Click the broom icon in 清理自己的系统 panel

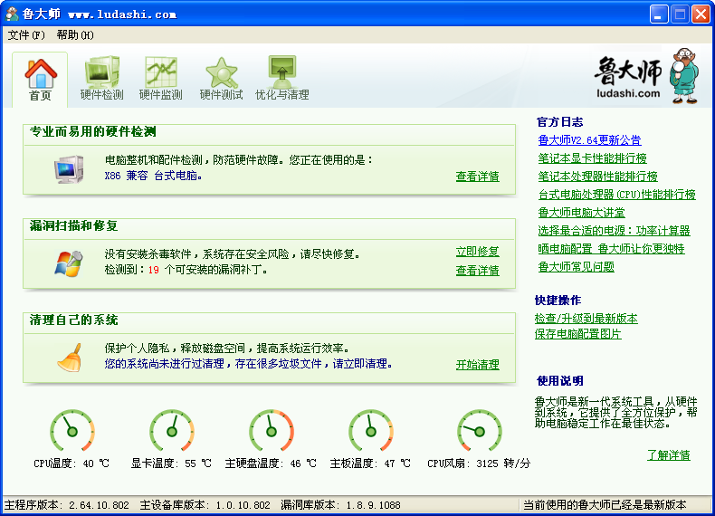tap(70, 358)
